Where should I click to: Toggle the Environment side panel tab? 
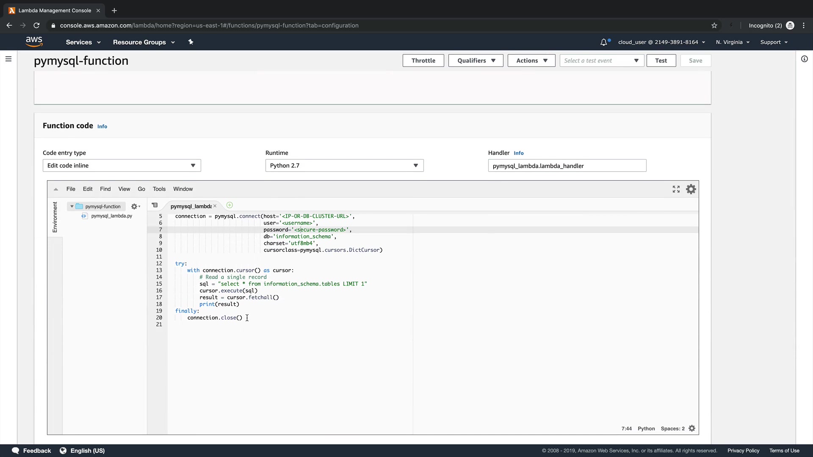pos(55,217)
